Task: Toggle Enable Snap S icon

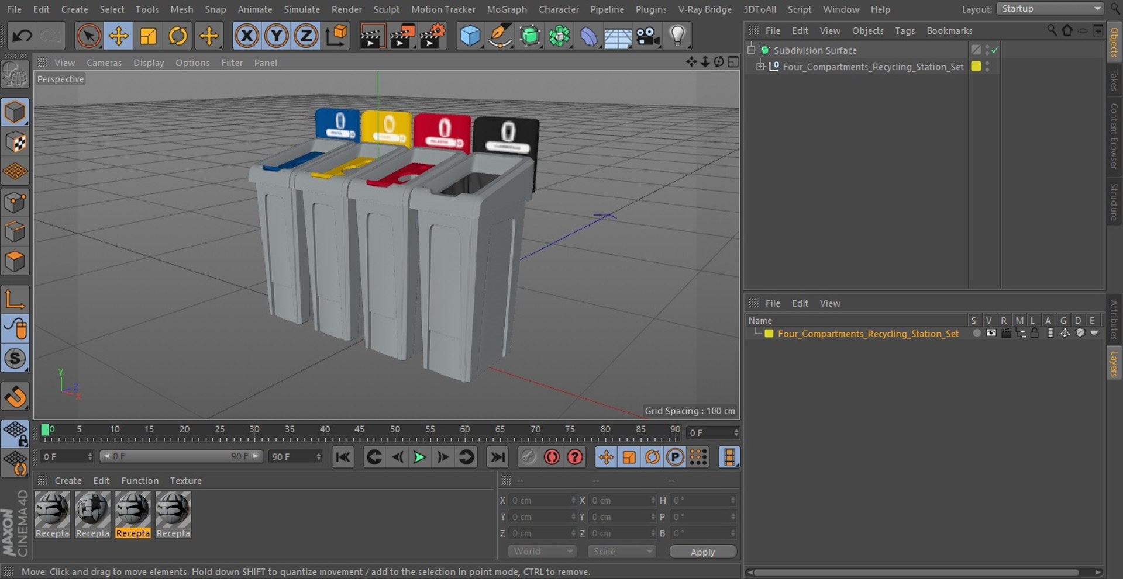Action: (x=15, y=358)
